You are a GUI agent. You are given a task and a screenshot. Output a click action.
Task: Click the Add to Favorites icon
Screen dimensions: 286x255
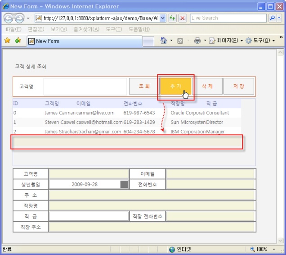point(18,41)
